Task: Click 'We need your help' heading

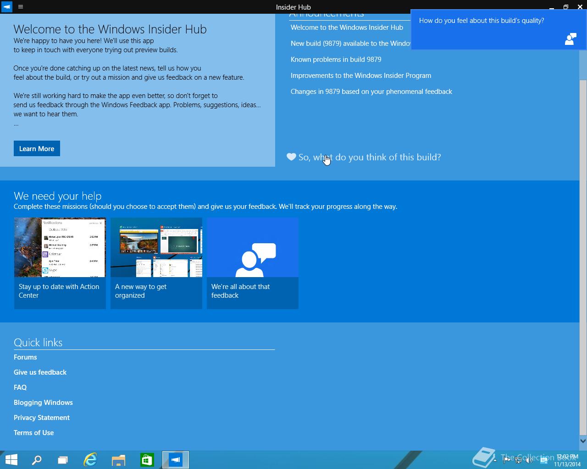Action: [57, 196]
